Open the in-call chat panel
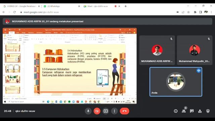The width and height of the screenshot is (215, 121). coord(192,111)
